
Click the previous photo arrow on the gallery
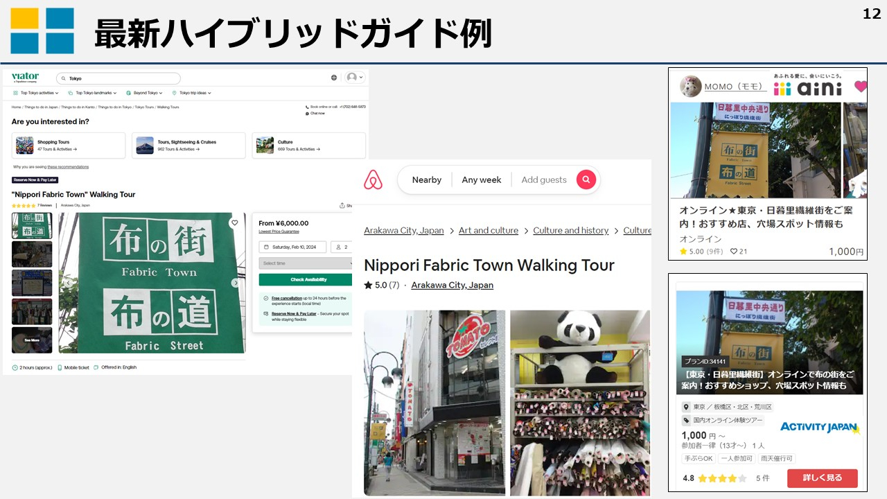[68, 283]
